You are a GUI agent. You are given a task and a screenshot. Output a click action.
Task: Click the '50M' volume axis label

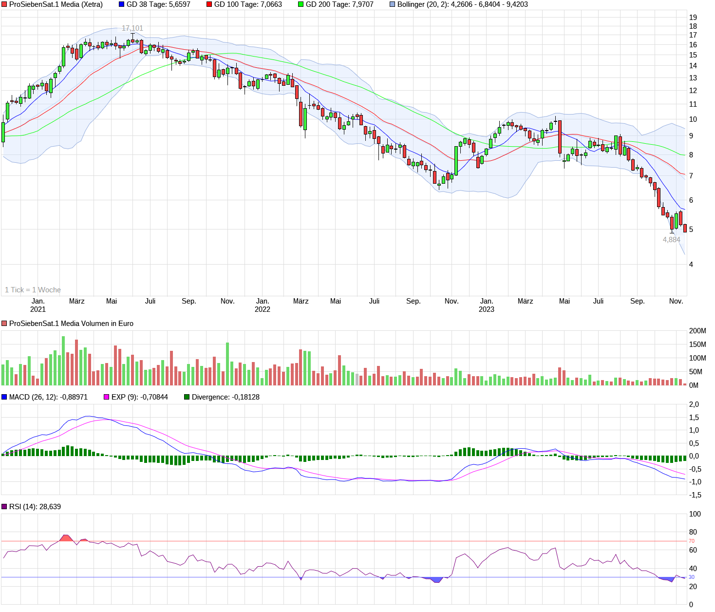click(696, 372)
